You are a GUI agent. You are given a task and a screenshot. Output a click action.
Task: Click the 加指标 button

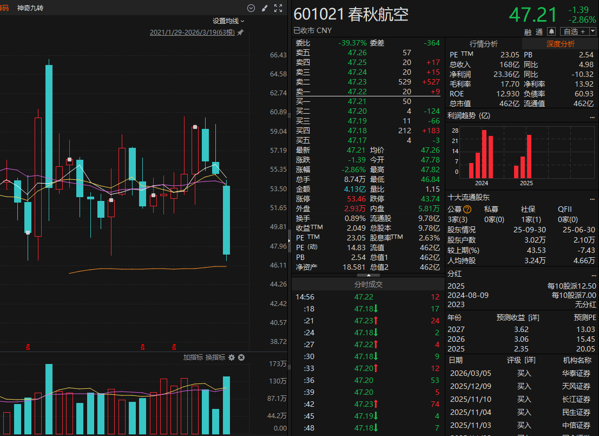[x=193, y=357]
